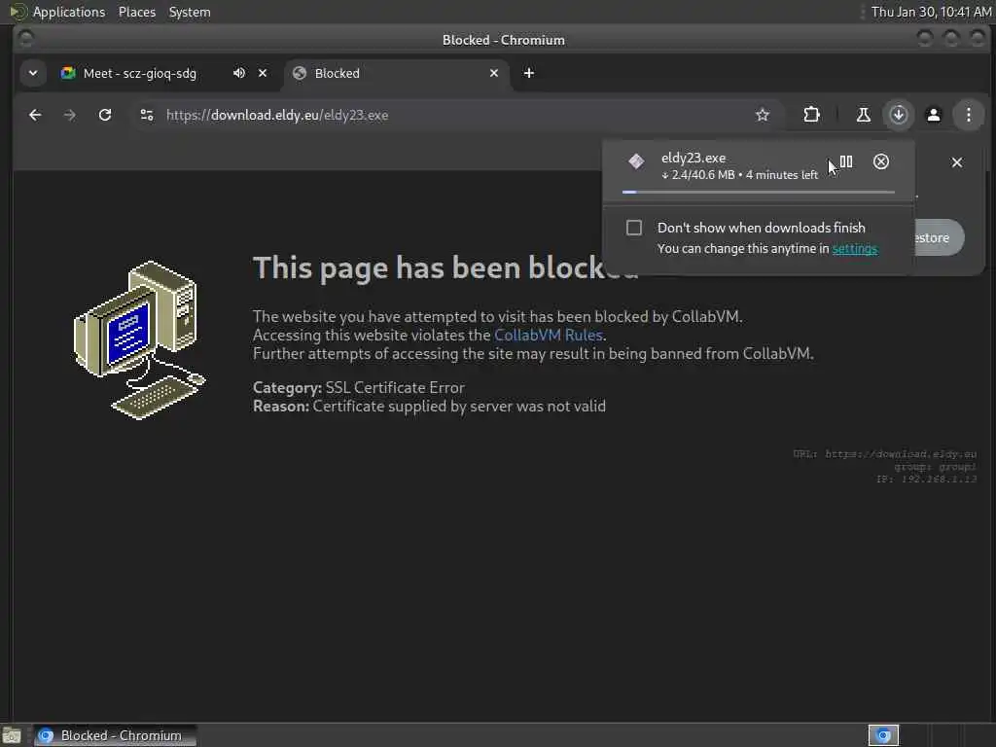Mute audio on the Meet tab
This screenshot has height=747, width=996.
coord(239,73)
